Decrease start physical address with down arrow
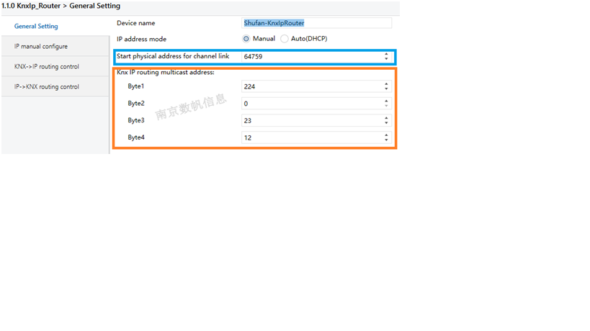 point(387,59)
